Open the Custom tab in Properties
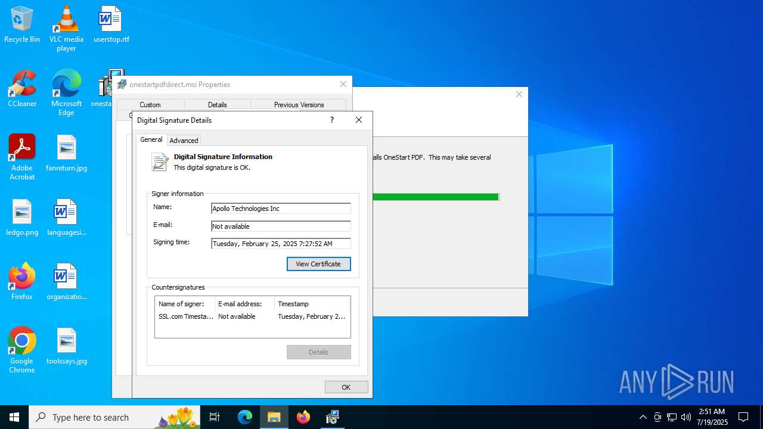This screenshot has width=763, height=429. point(150,105)
